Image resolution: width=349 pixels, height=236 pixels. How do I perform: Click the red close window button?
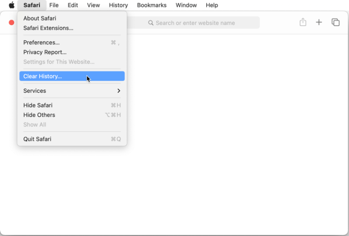point(11,23)
